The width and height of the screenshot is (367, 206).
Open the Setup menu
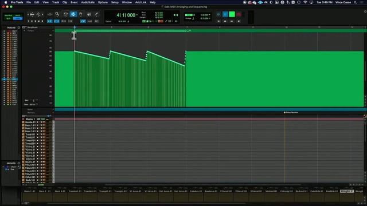coord(115,2)
